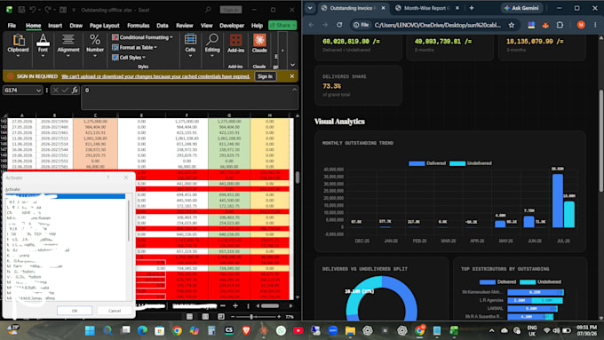Click Excel zoom in plus button
This screenshot has height=340, width=604.
279,317
